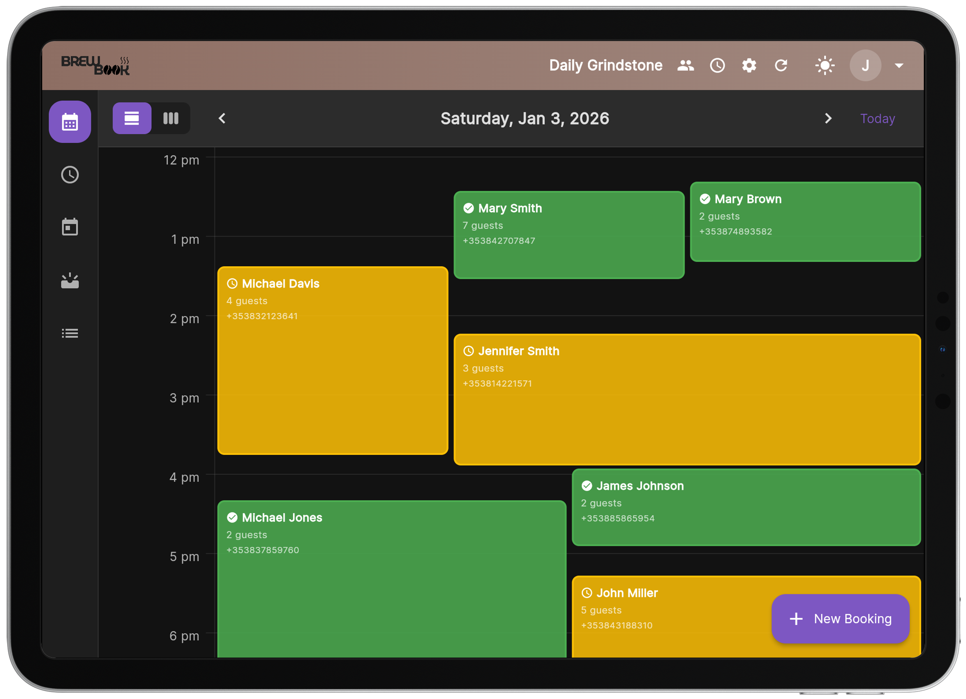Viewport: 966px width, 699px height.
Task: Open settings gear in top bar
Action: (749, 65)
